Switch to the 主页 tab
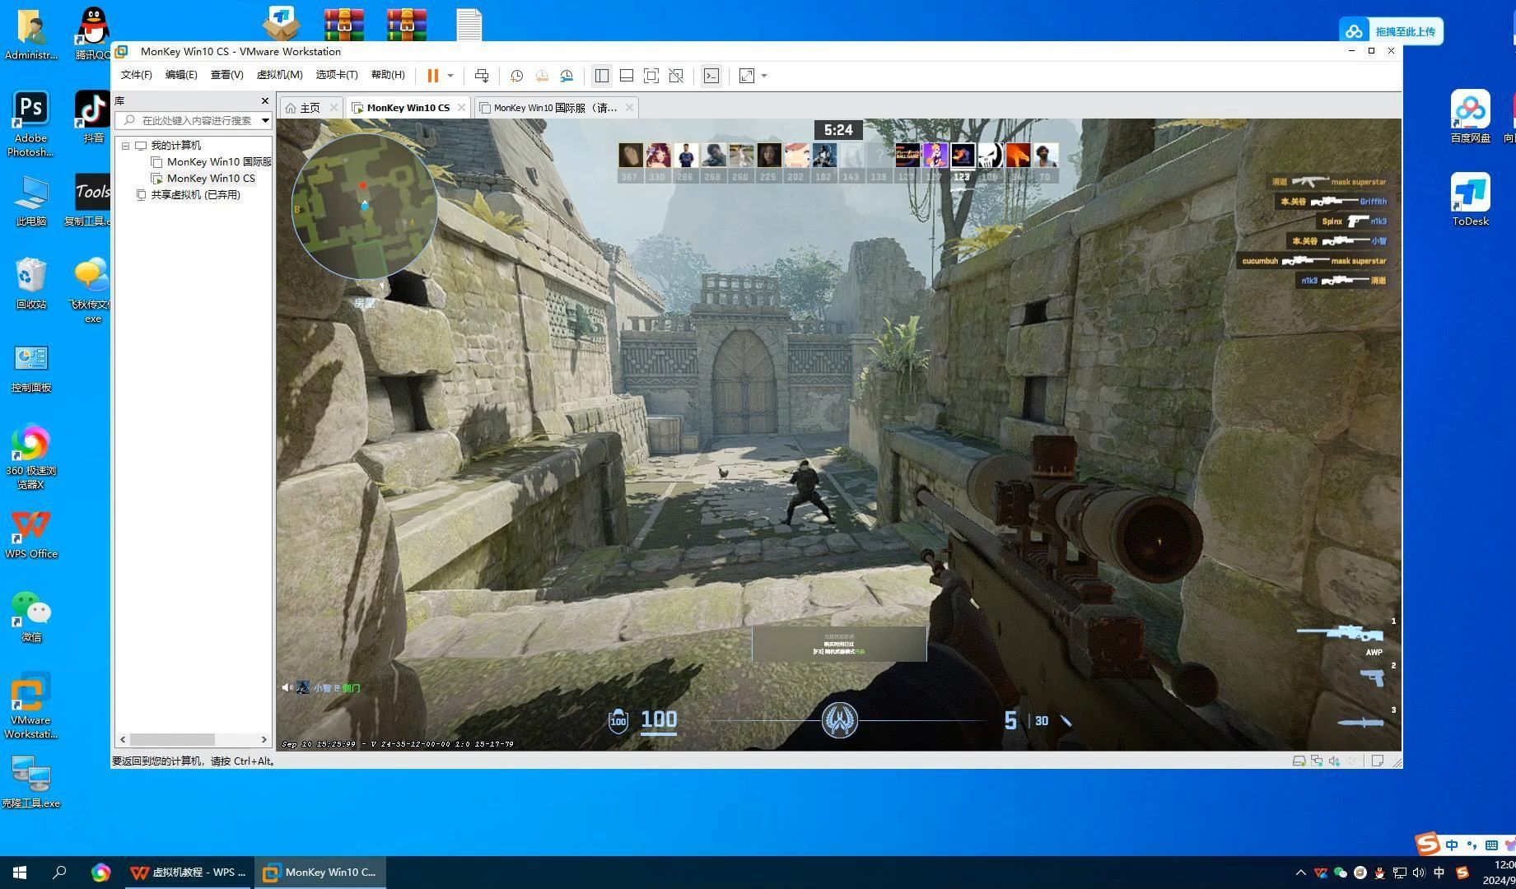Image resolution: width=1516 pixels, height=889 pixels. coord(310,108)
